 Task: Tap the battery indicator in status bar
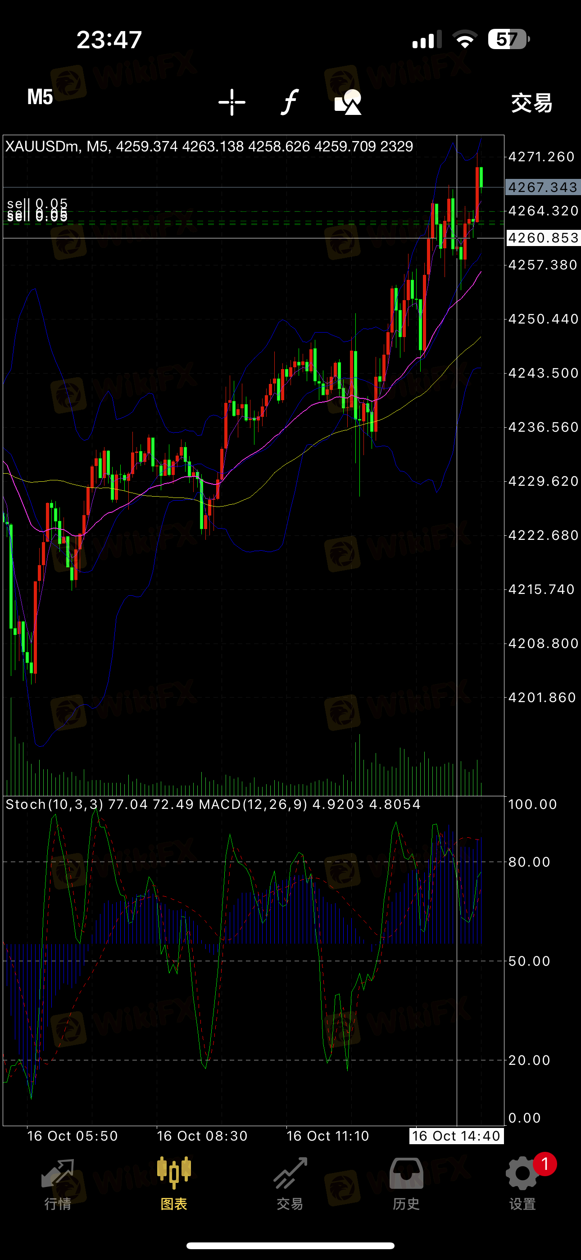pyautogui.click(x=508, y=39)
